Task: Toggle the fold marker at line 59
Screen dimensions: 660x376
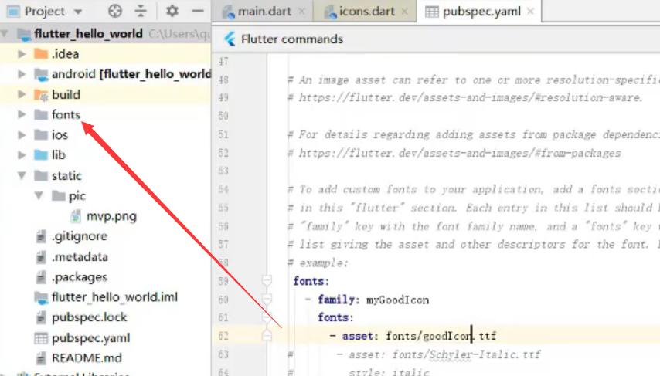Action: point(267,280)
